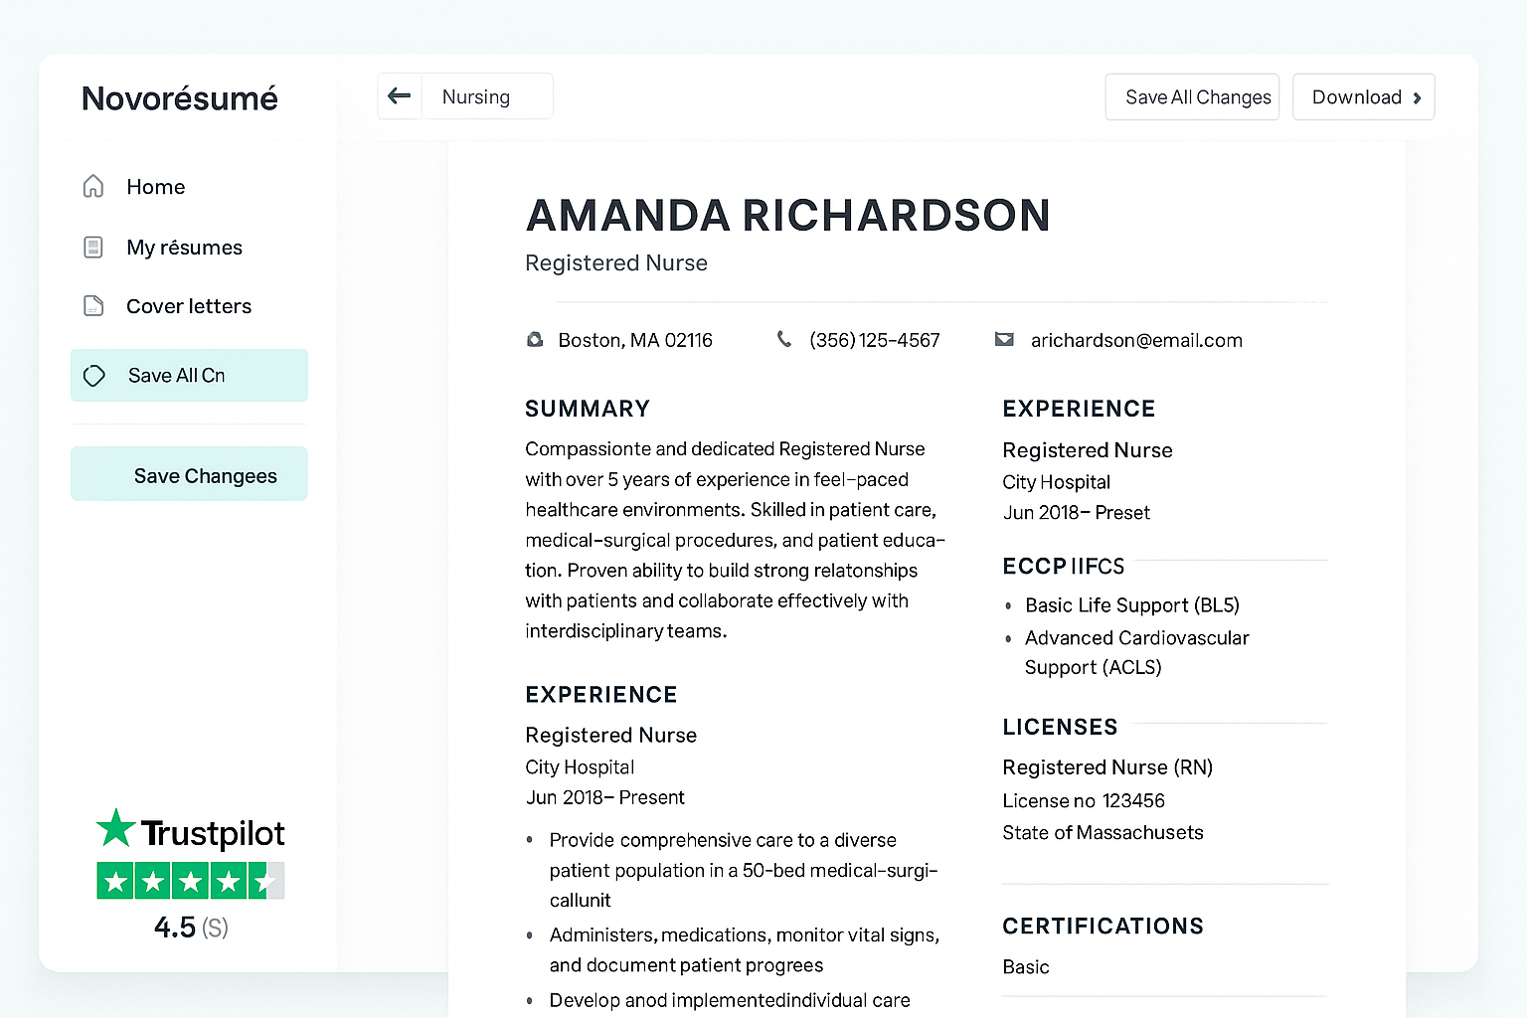Screen dimensions: 1527x1018
Task: Expand the Download button chevron
Action: click(1417, 97)
